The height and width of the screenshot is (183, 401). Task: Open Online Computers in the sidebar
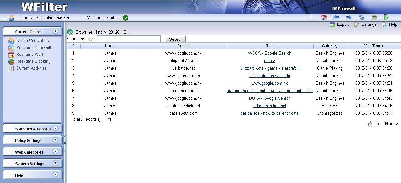[32, 41]
